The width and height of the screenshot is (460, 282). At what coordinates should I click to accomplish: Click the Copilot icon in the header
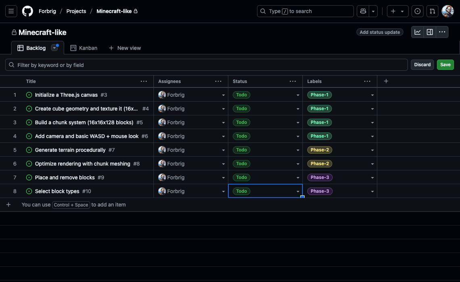pyautogui.click(x=363, y=11)
